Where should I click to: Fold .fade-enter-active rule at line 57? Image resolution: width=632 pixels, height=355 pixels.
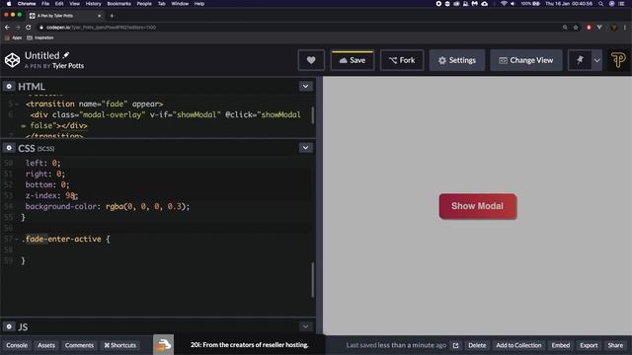click(17, 239)
